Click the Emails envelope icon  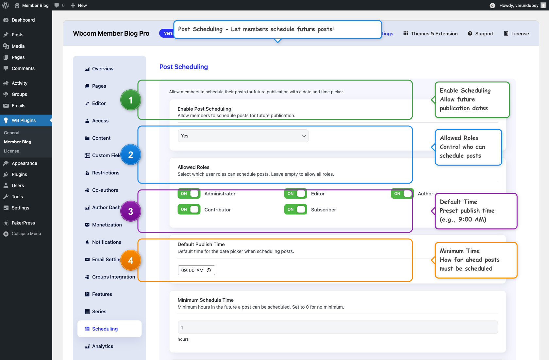click(x=6, y=106)
